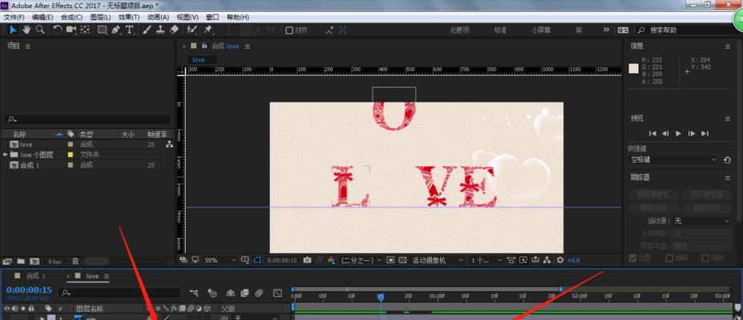Open the 编辑(E) menu
Image resolution: width=743 pixels, height=320 pixels.
coord(42,17)
